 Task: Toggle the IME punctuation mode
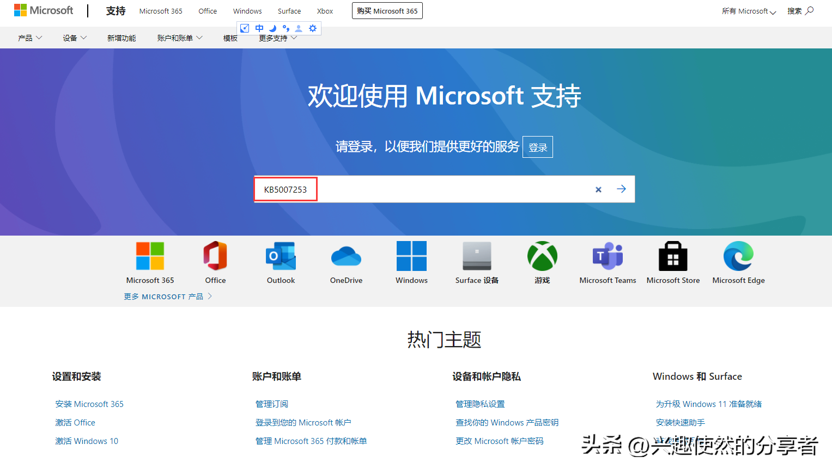(286, 28)
